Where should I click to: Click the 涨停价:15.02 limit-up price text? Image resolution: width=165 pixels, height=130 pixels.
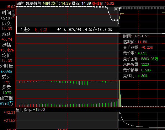click(x=103, y=3)
